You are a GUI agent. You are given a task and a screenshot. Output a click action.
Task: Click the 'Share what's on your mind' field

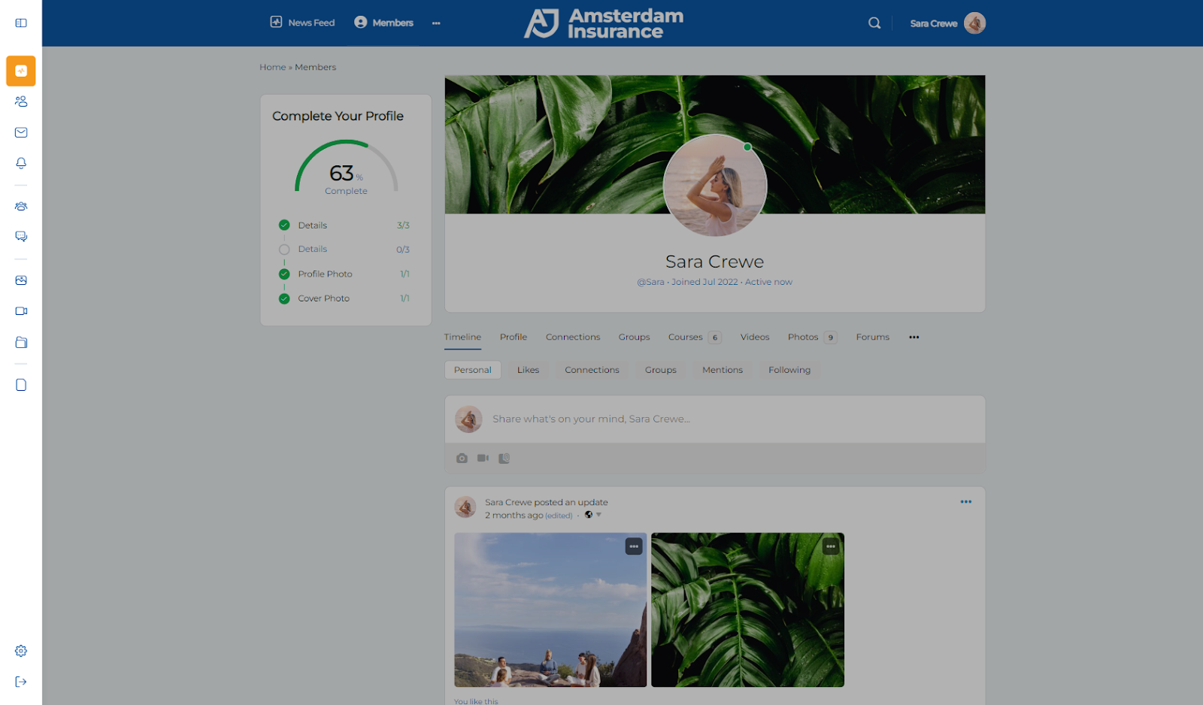[591, 419]
